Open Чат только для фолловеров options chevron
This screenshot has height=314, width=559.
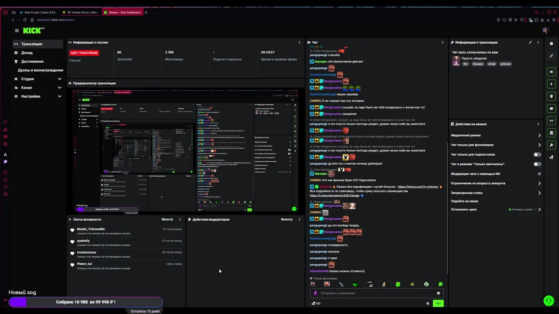click(539, 145)
